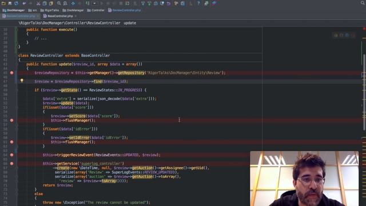This screenshot has width=366, height=206.
Task: Toggle breakpoint on getRepository line
Action: [x=11, y=73]
